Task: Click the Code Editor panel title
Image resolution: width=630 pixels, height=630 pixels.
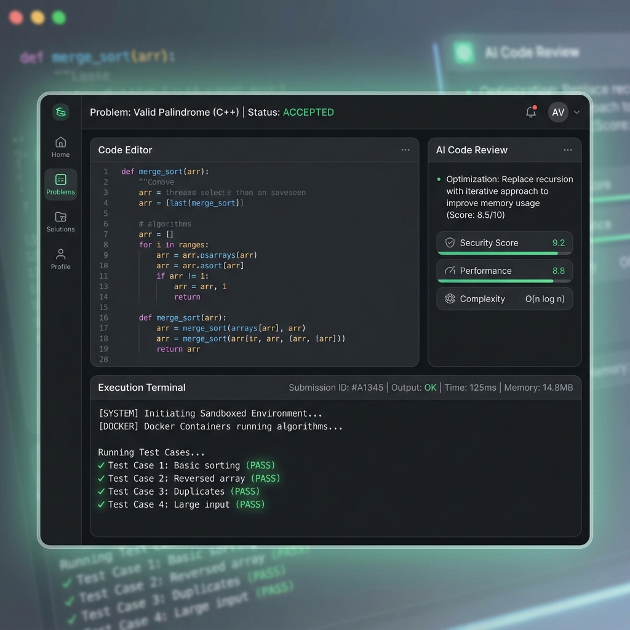Action: [125, 150]
